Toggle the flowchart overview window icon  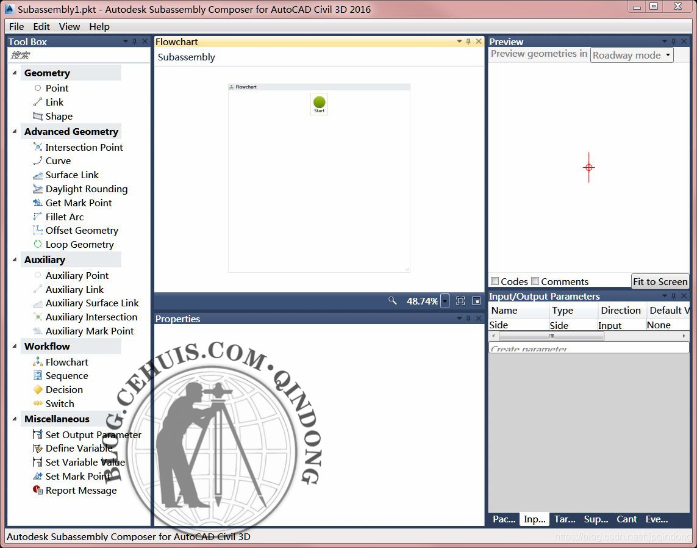click(476, 301)
